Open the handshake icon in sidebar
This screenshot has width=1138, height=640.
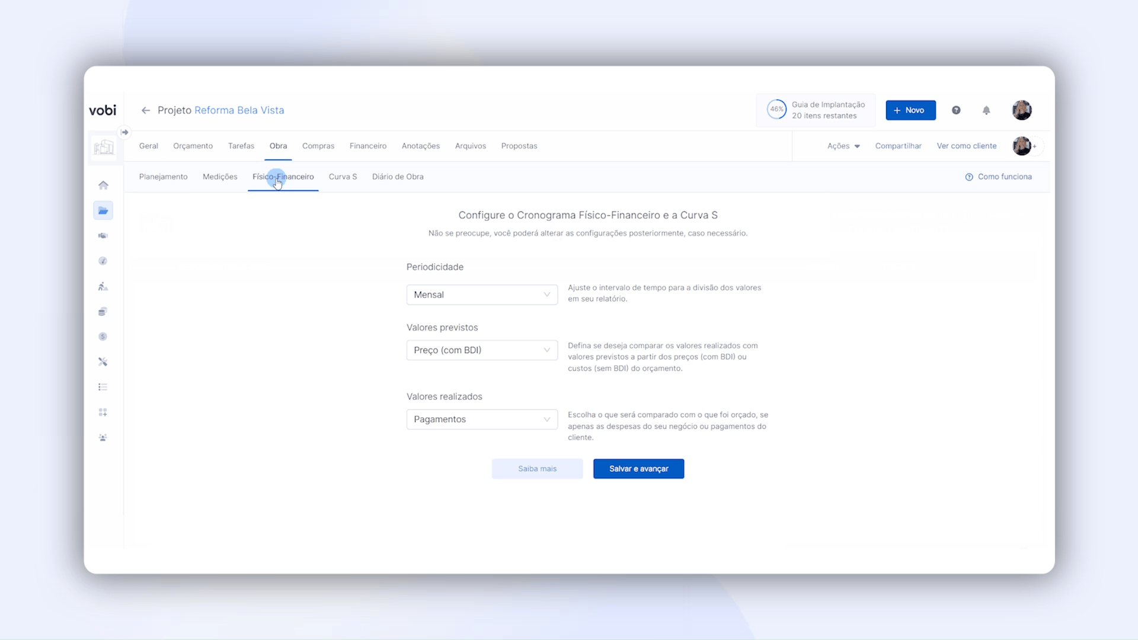103,236
